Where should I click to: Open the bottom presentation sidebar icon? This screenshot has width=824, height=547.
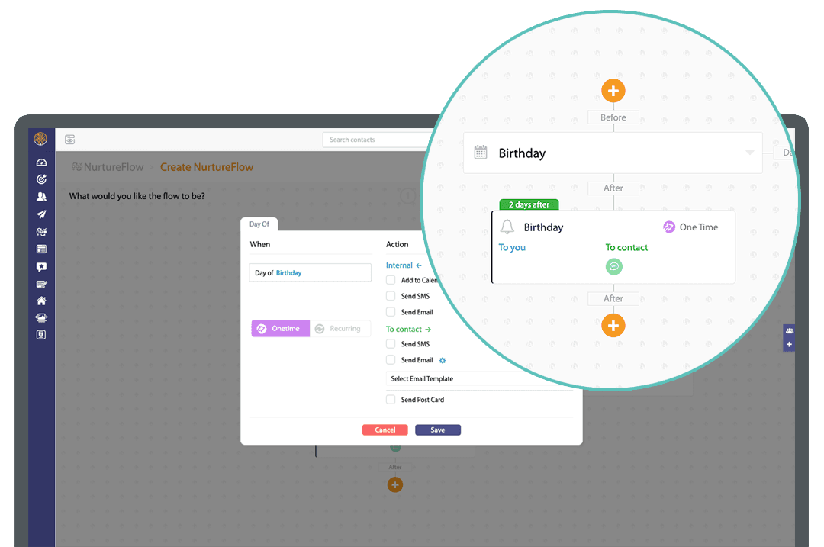[41, 335]
